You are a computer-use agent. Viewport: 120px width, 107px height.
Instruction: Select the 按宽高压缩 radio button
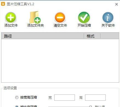pos(17,97)
